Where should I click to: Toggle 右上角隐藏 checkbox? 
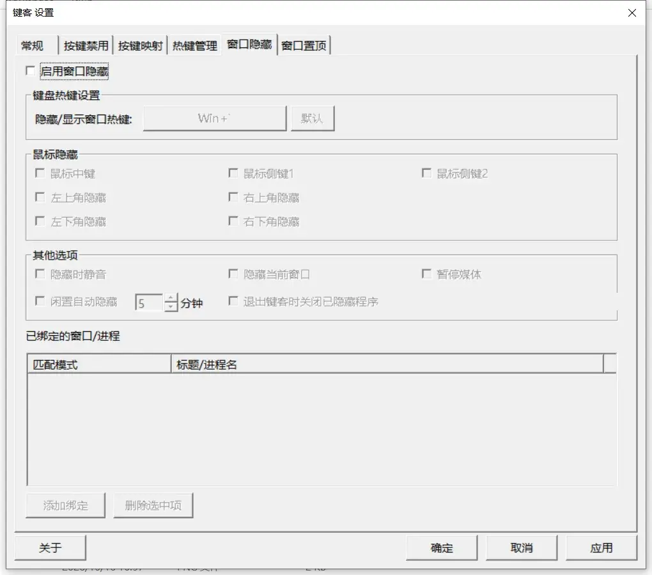233,197
